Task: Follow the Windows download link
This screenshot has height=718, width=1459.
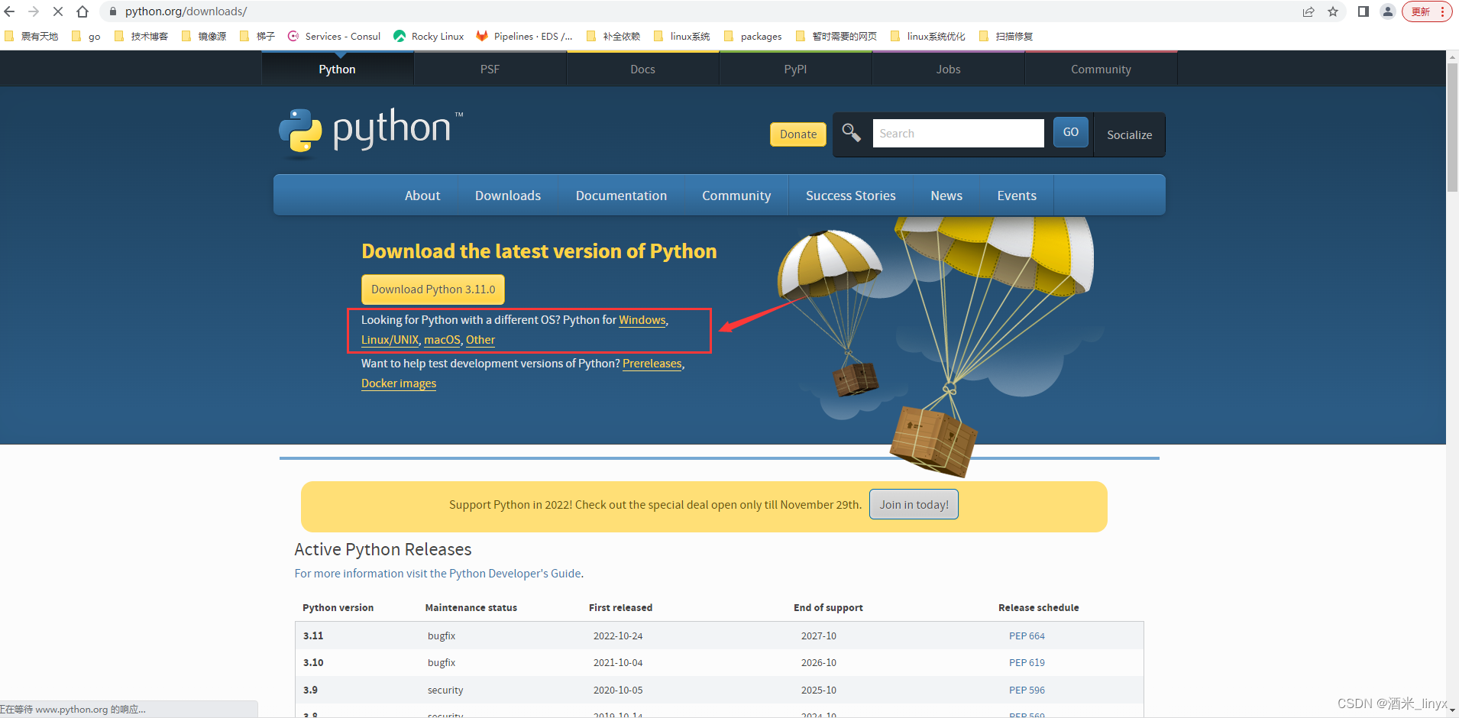Action: tap(642, 320)
